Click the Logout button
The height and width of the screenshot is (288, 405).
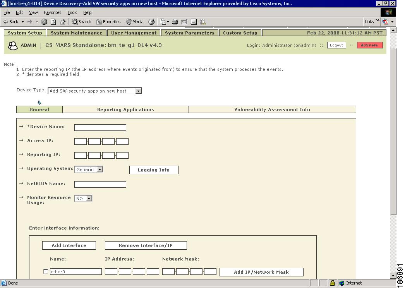point(336,45)
